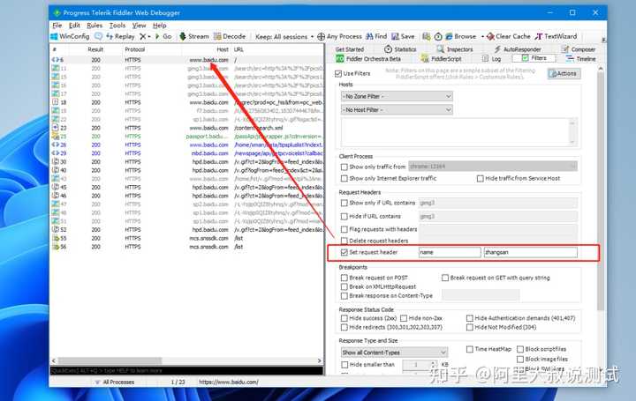Check Break on XMLHttpRequest
The height and width of the screenshot is (401, 636).
344,287
